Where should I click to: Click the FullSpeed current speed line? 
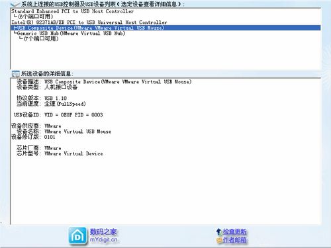(51, 104)
